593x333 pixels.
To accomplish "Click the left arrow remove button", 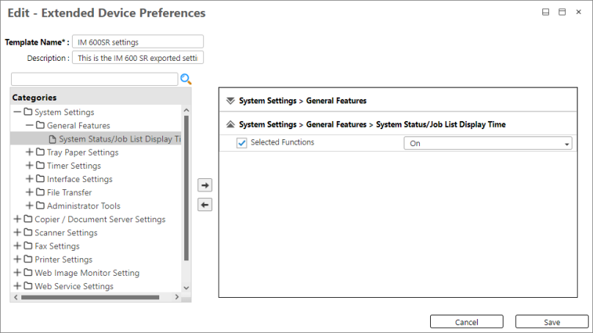I will pos(205,205).
